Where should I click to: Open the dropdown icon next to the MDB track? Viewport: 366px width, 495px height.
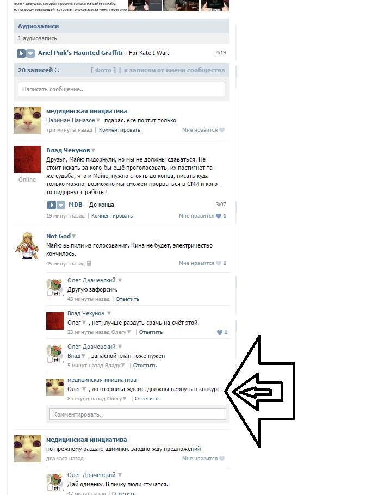click(x=61, y=205)
